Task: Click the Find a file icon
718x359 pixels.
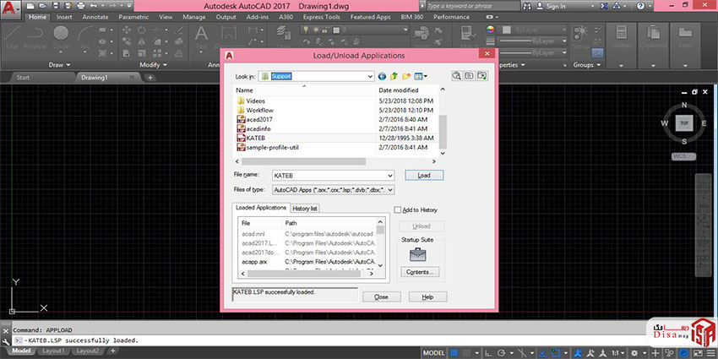Action: point(456,76)
